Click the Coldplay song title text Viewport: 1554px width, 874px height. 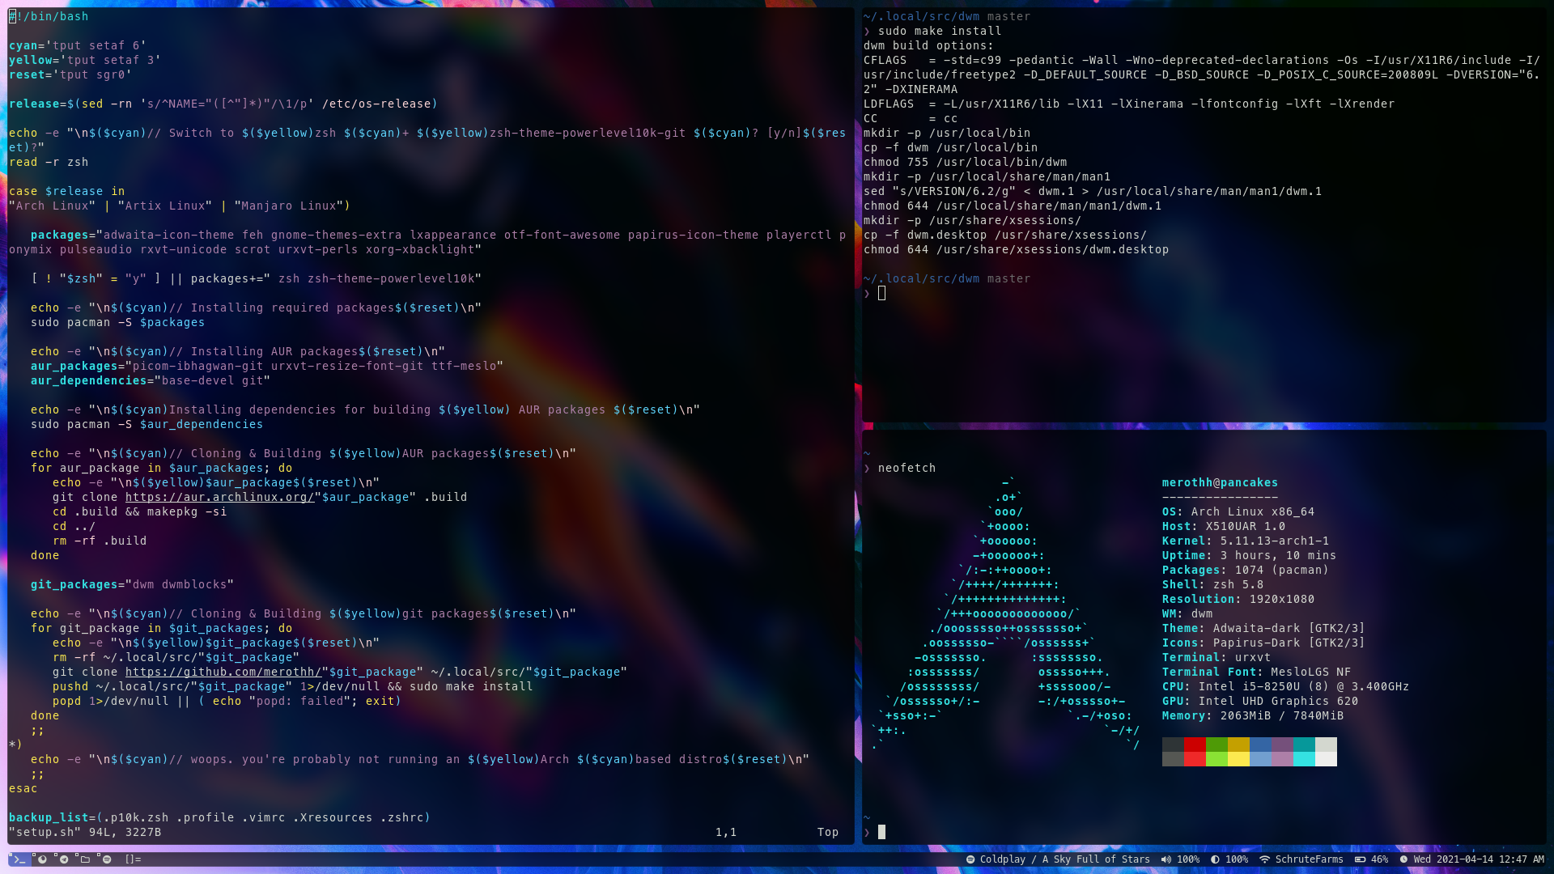(x=1064, y=859)
